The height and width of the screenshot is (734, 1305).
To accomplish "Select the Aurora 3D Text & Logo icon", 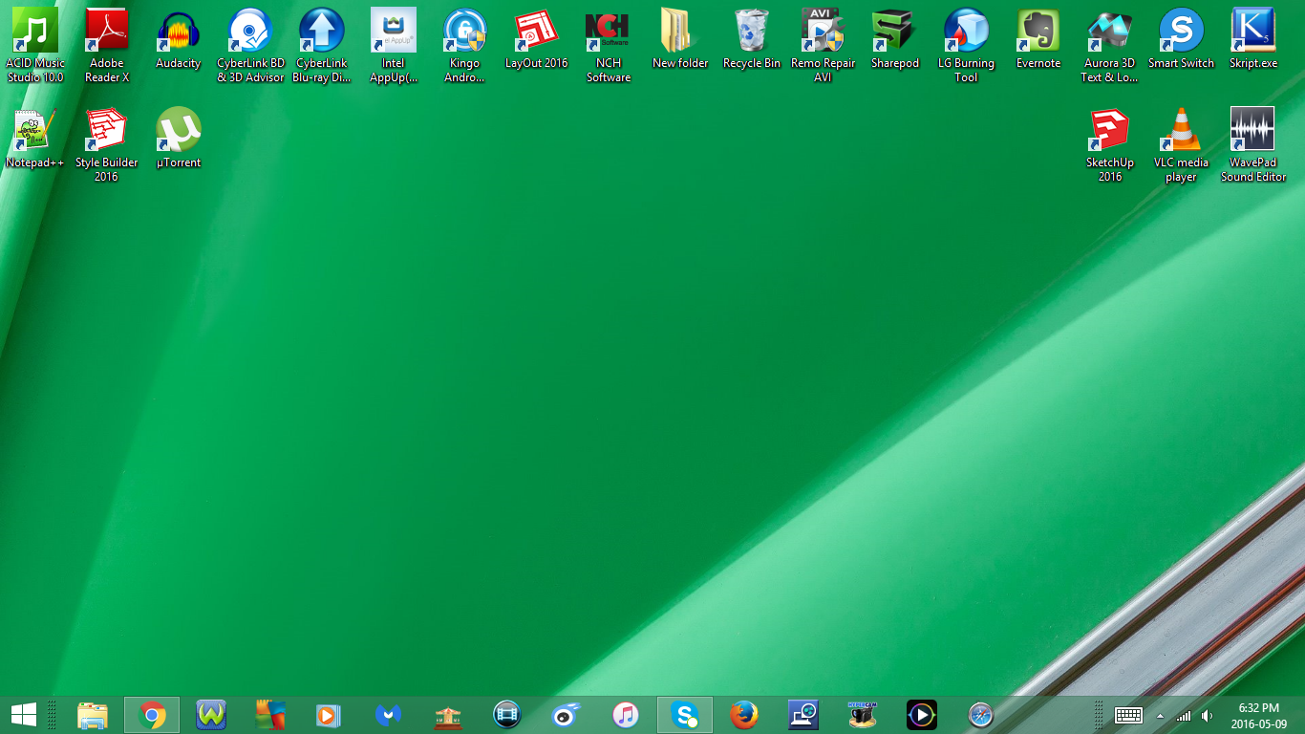I will coord(1110,31).
